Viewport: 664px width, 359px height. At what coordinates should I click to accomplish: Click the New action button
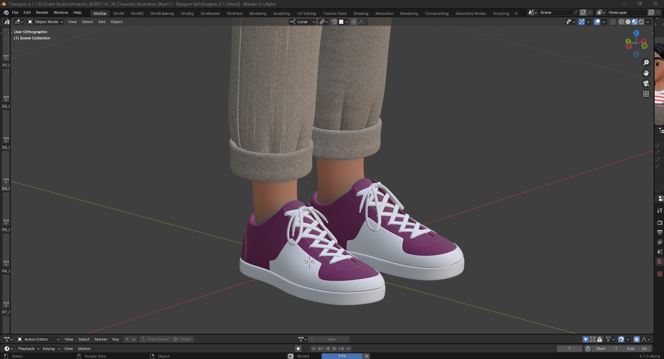(x=329, y=339)
